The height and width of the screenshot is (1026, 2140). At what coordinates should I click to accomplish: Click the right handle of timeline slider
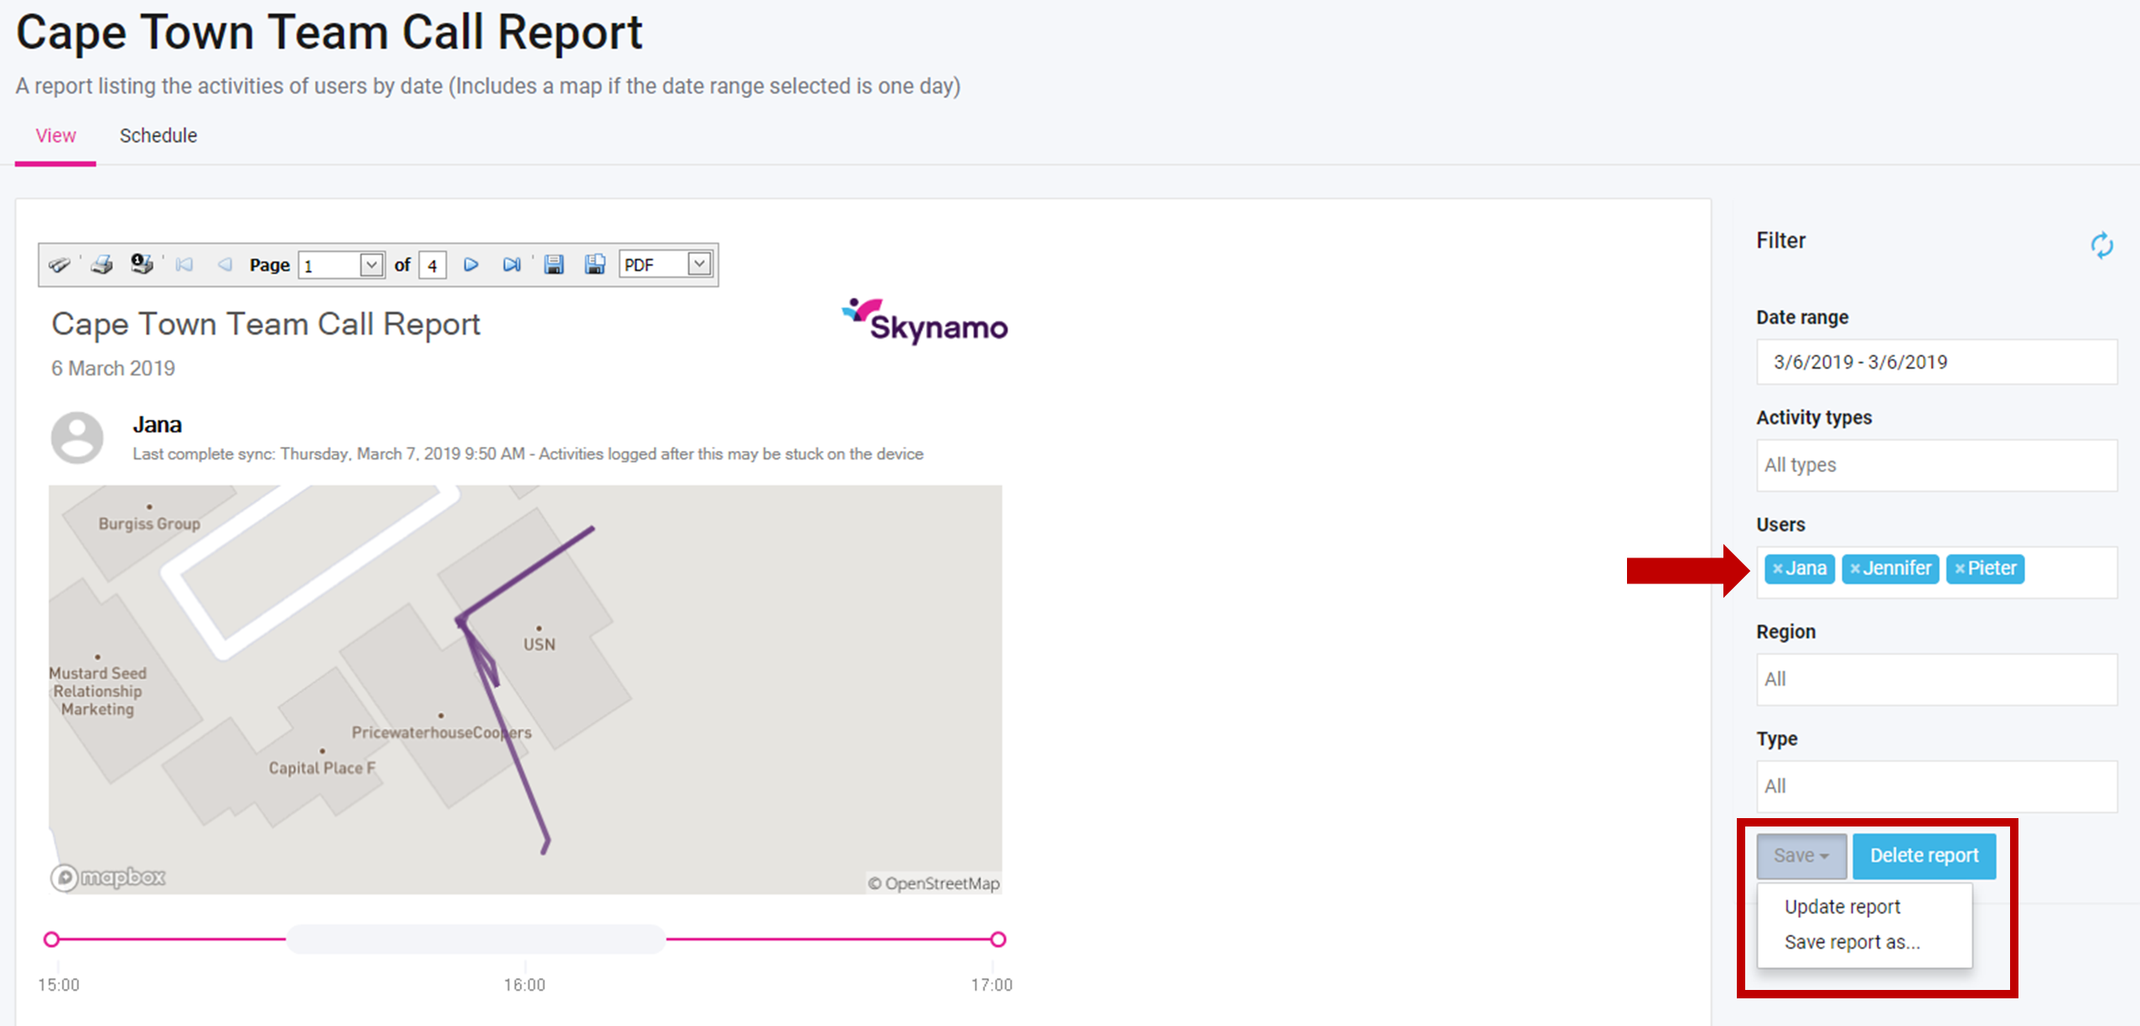997,940
